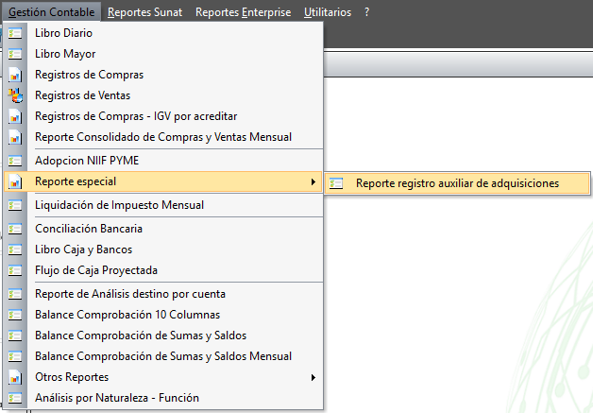
Task: Select Reporte de Análisis destino por cuenta
Action: 163,294
